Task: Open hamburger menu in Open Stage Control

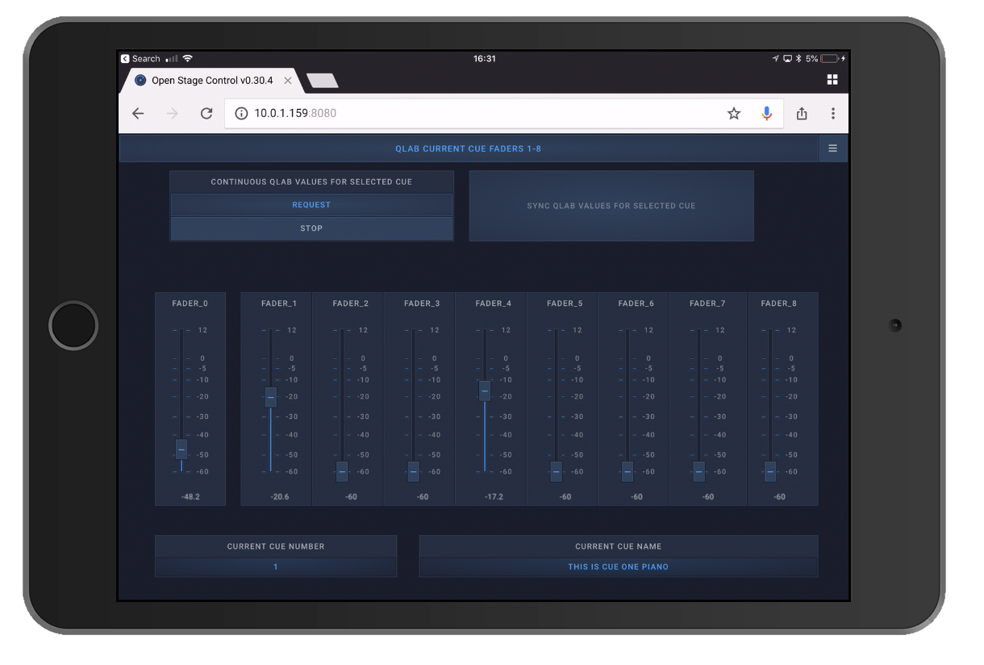Action: [832, 148]
